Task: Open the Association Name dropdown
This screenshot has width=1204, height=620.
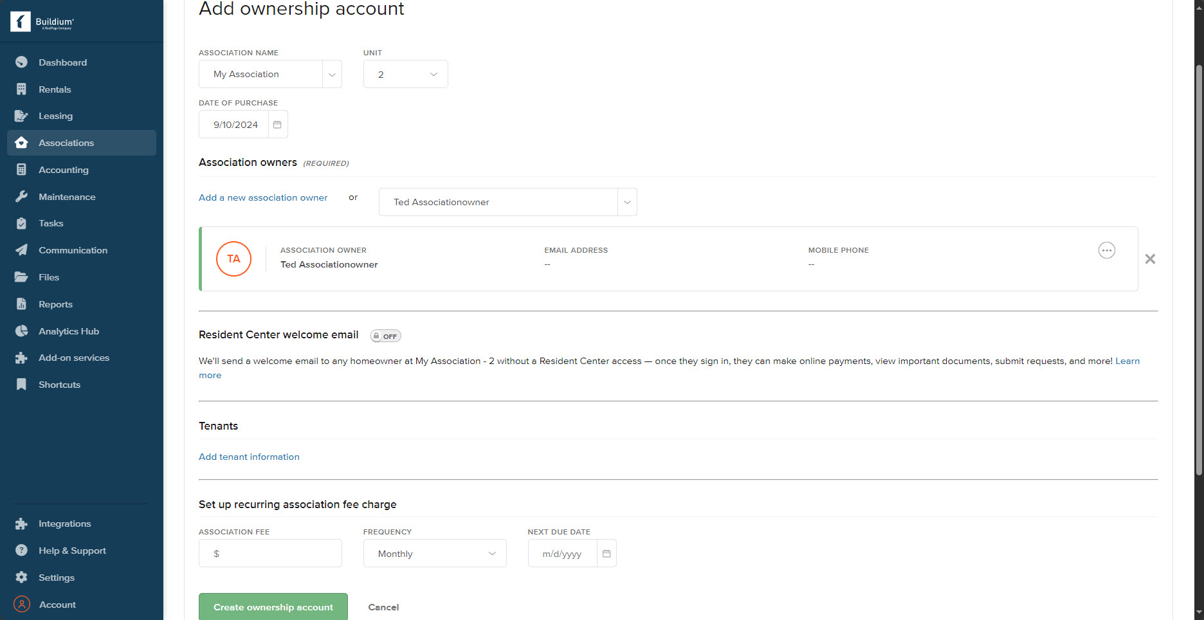Action: point(331,74)
